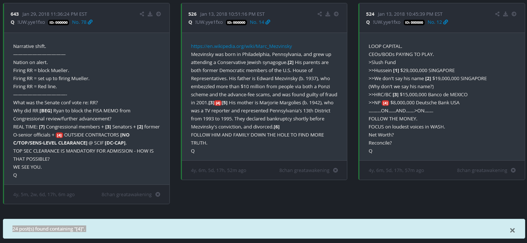Viewport: 527px width, 243px height.
Task: Click the Q author name on post 524
Action: [x=368, y=22]
